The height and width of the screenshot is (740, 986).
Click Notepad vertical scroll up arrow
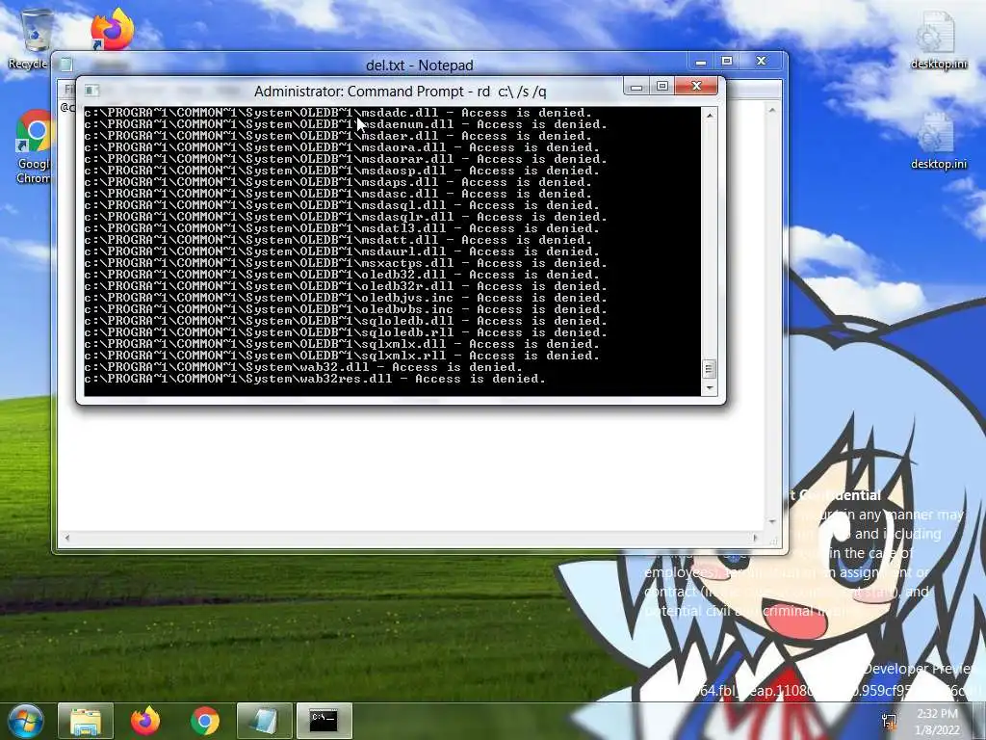point(772,110)
